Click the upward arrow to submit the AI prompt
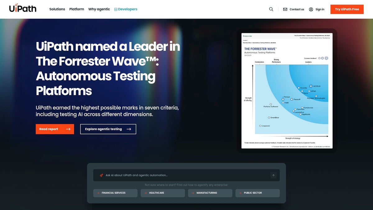373x210 pixels. pos(274,175)
